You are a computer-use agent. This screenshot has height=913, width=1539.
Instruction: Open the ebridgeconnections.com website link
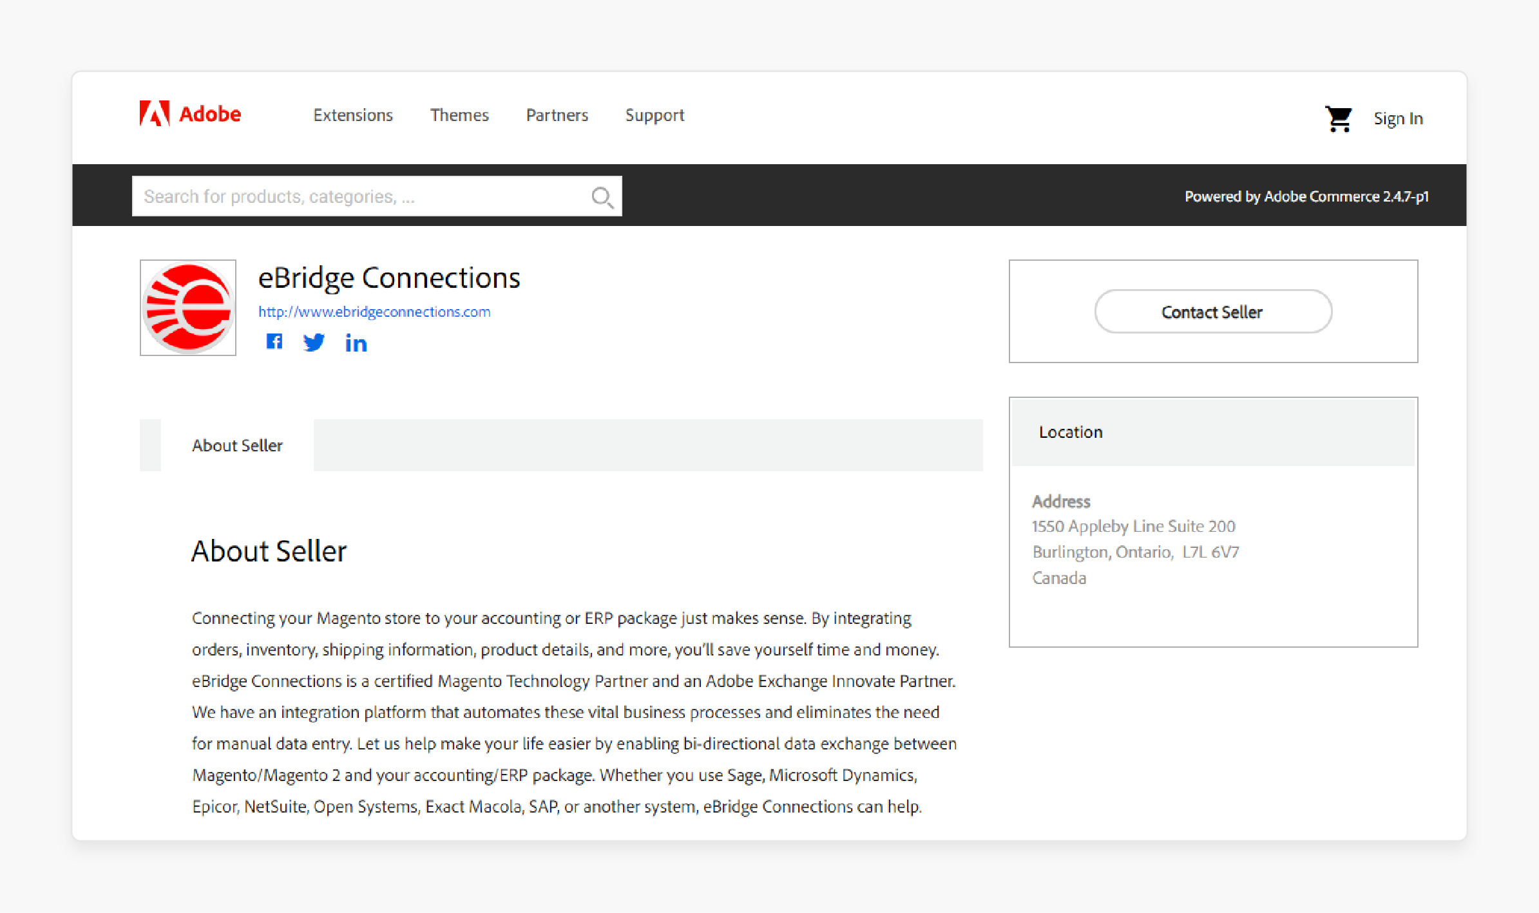click(x=374, y=312)
